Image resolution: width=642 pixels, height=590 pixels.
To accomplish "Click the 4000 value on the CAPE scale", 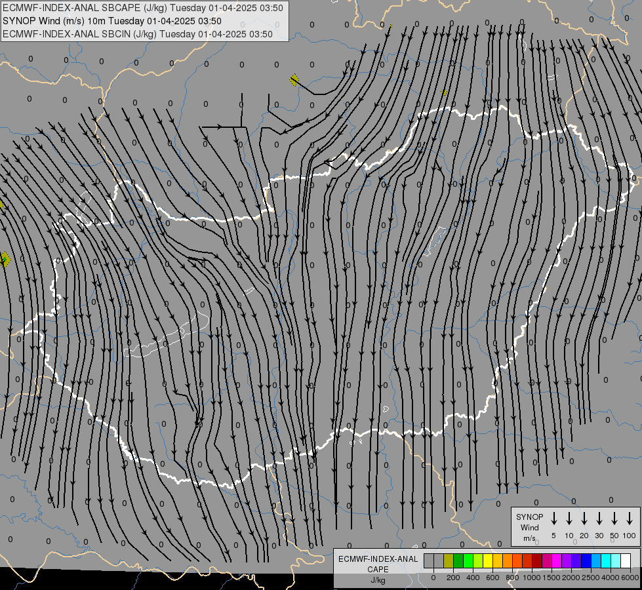I will pos(611,578).
